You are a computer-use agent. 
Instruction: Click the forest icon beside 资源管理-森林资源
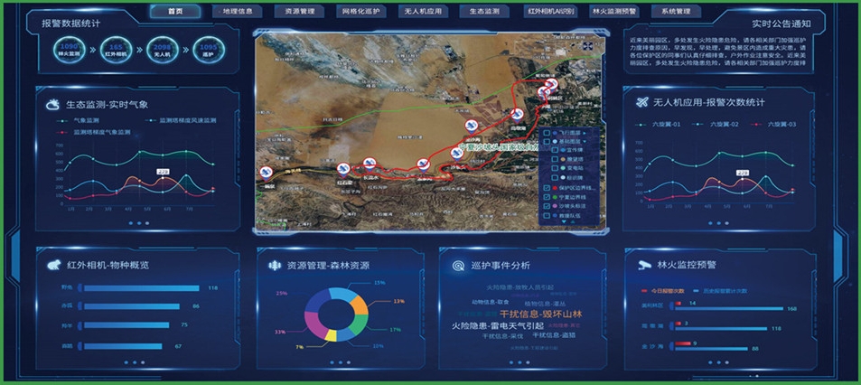[274, 266]
